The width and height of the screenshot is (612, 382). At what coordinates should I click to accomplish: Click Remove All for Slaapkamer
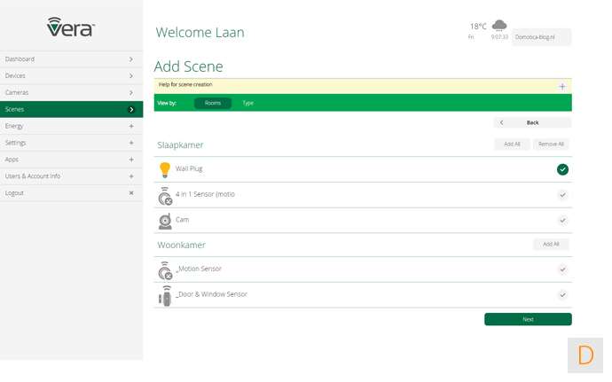[551, 144]
